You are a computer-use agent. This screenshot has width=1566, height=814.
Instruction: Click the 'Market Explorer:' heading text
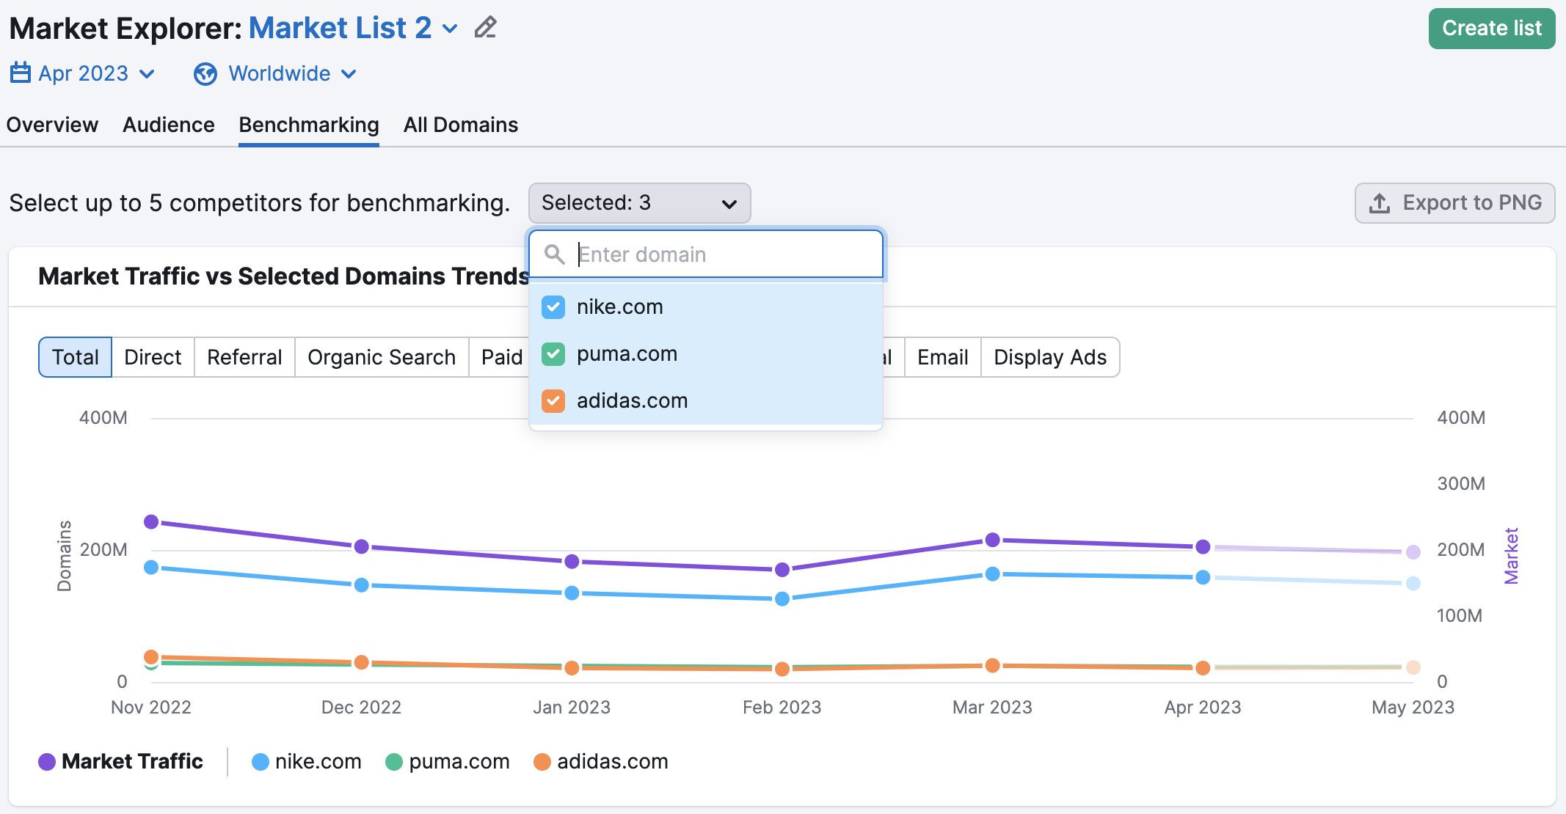coord(125,29)
